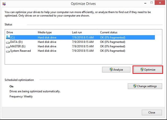Select the Windows (C:) drive icon
167x120 pixels.
pos(8,37)
